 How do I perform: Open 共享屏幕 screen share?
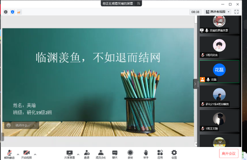[x=70, y=154]
